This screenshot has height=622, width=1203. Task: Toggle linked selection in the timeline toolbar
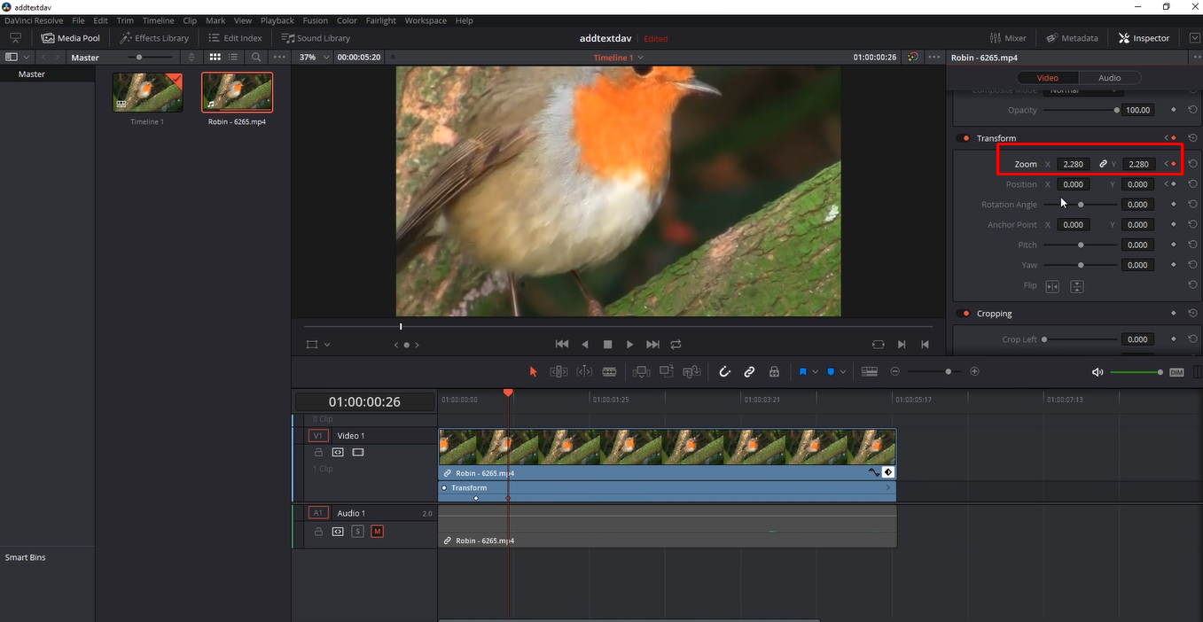(749, 371)
